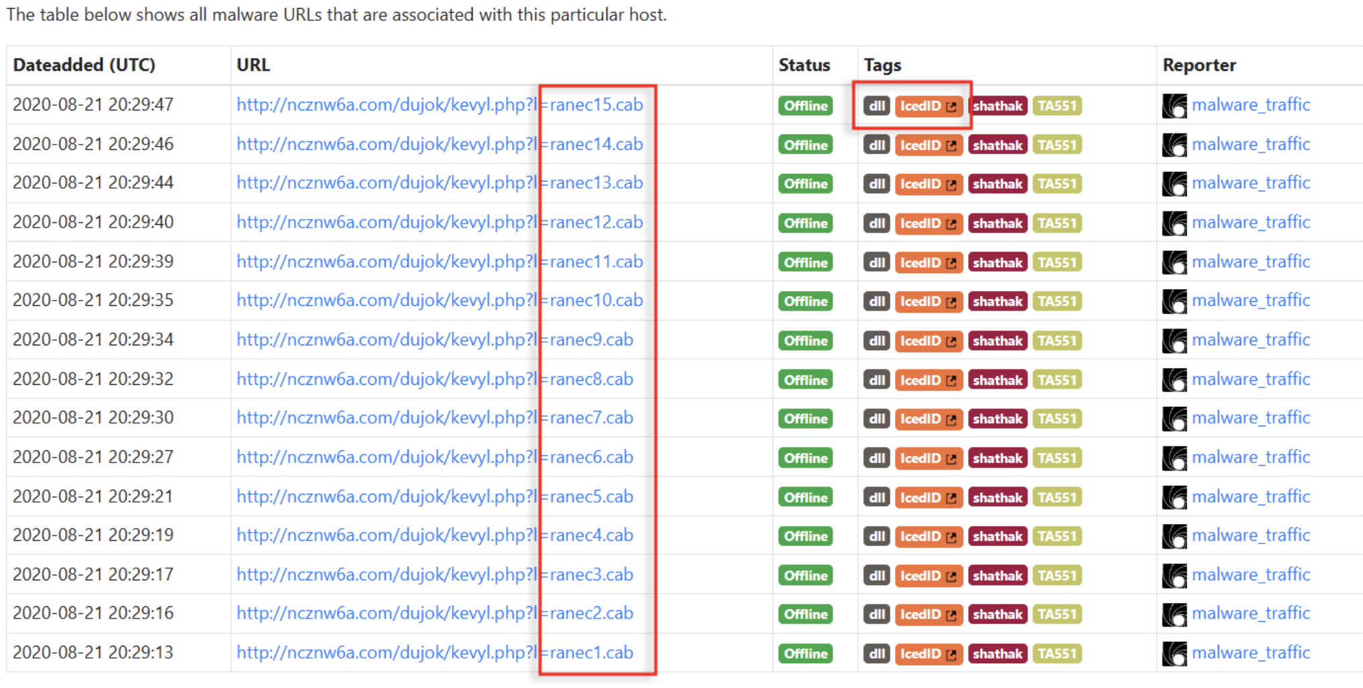Click the IcedID tag in the ranec15.cab row
The width and height of the screenshot is (1363, 688).
929,106
